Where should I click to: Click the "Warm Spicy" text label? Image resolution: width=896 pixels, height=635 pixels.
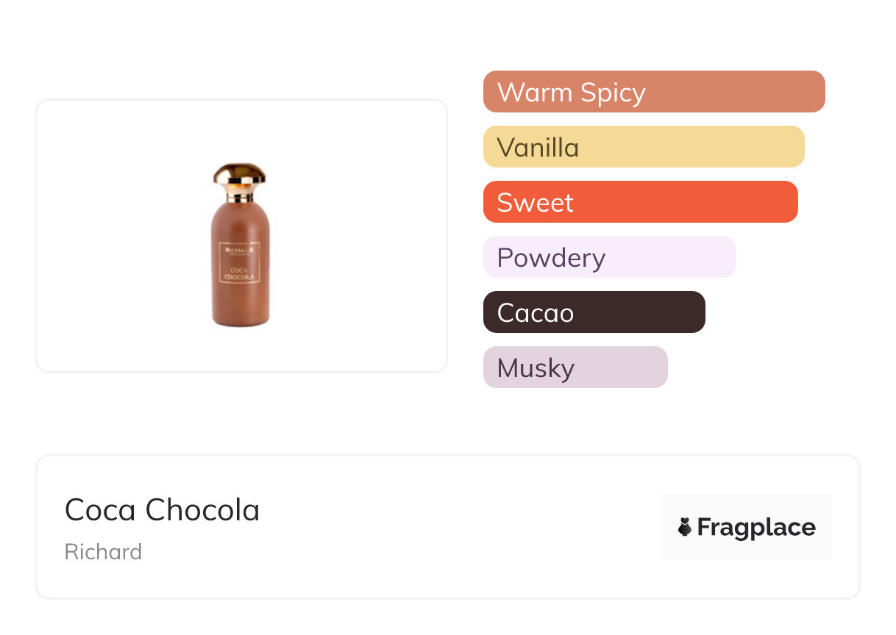[571, 93]
